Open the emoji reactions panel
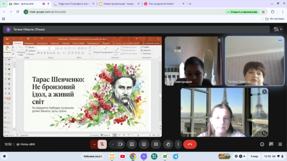The width and height of the screenshot is (287, 161). click(144, 144)
